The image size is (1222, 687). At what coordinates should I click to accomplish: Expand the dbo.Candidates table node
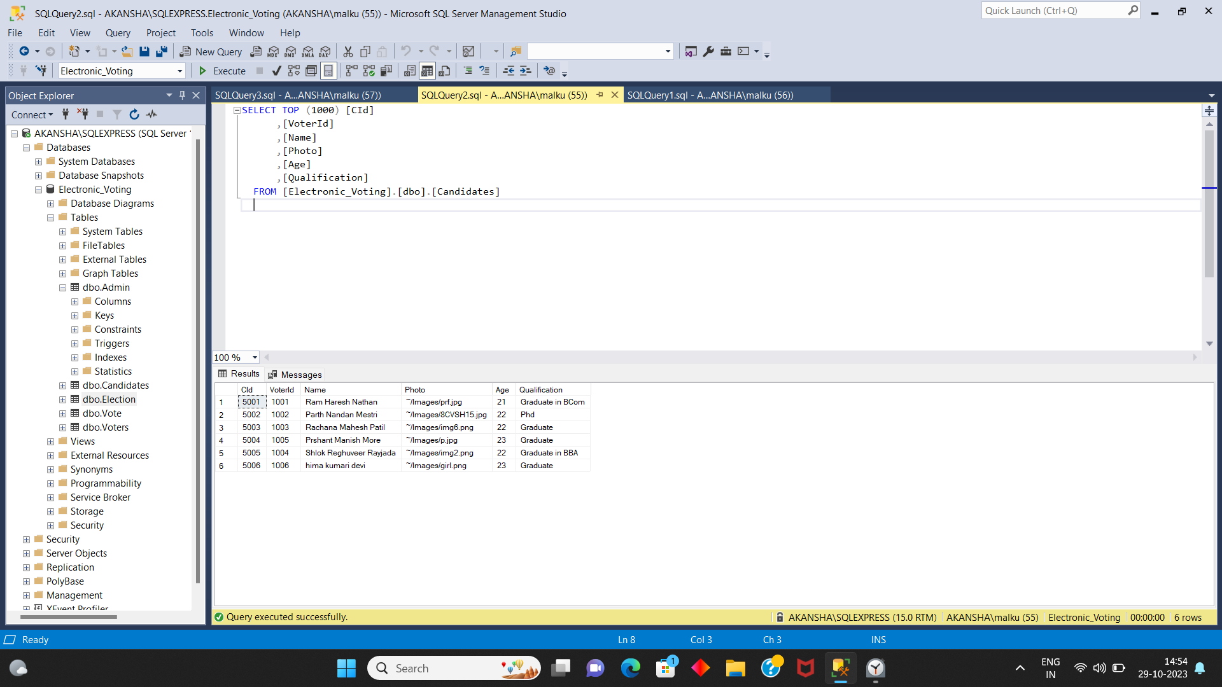pyautogui.click(x=62, y=385)
